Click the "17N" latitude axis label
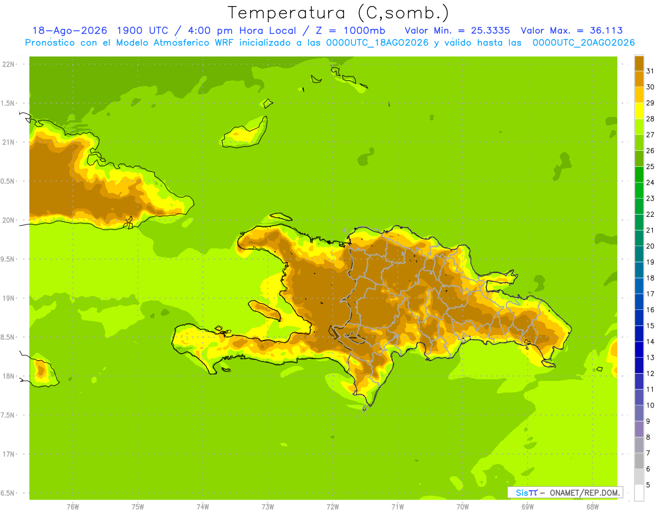Screen dimensions: 665x514 [x=8, y=455]
